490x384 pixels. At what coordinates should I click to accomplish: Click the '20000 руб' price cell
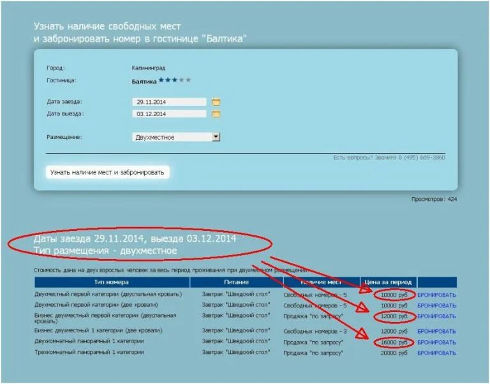point(394,353)
